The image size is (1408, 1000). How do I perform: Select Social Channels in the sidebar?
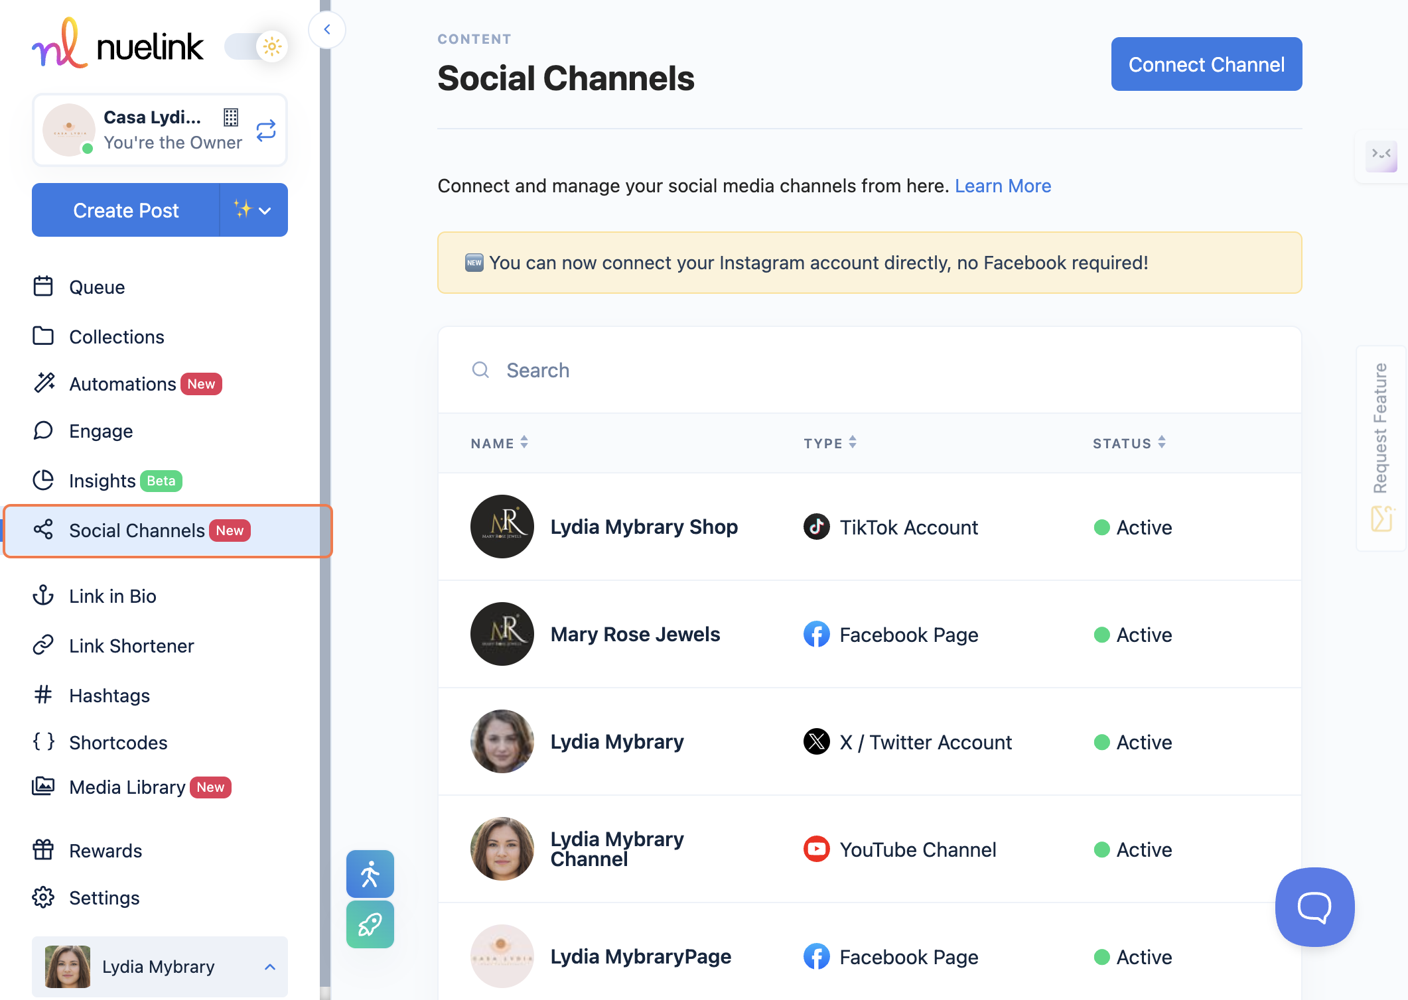click(x=167, y=531)
